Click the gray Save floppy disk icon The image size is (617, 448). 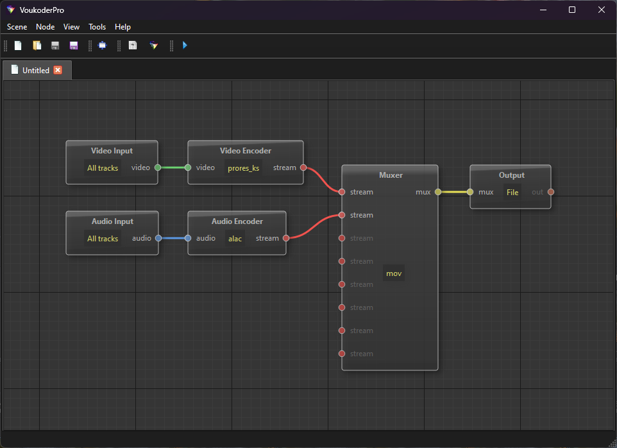pyautogui.click(x=55, y=46)
